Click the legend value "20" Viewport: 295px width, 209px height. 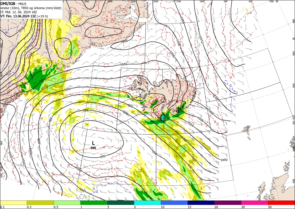216,207
